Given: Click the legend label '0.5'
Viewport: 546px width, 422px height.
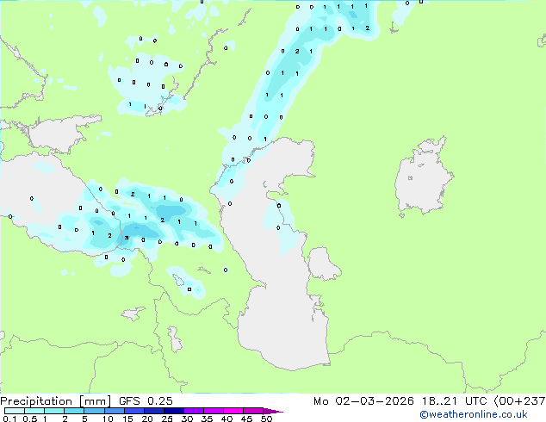Looking at the screenshot, I should (29, 419).
